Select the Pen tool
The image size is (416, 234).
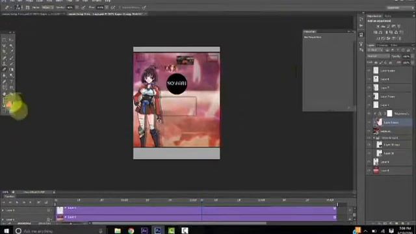coord(5,81)
